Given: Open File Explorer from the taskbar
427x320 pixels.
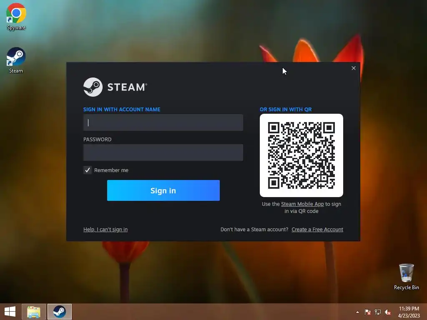Looking at the screenshot, I should pos(34,312).
